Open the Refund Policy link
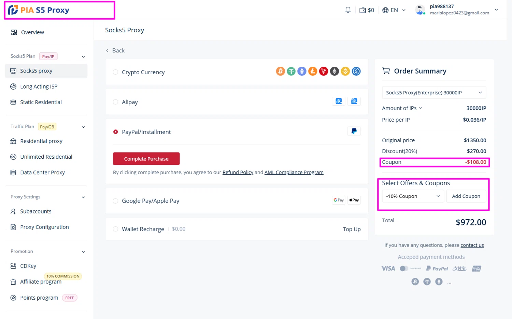512x319 pixels. 238,172
